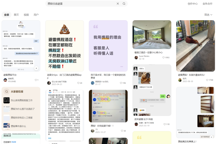
Task: Open title 进来避雷·长沙·民宿
Action: pyautogui.click(x=144, y=119)
